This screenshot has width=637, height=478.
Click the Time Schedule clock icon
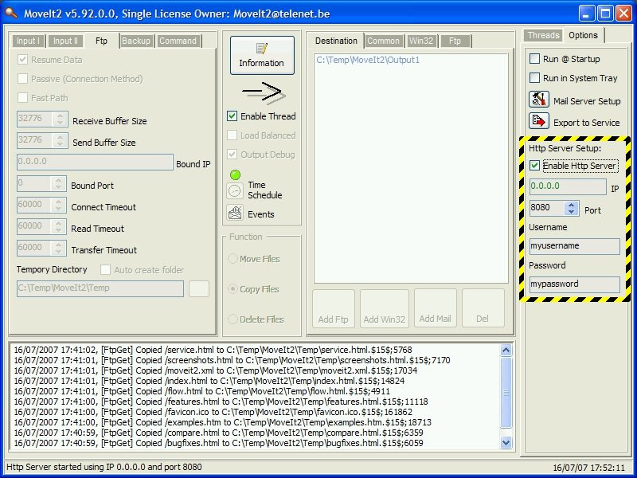tap(235, 190)
